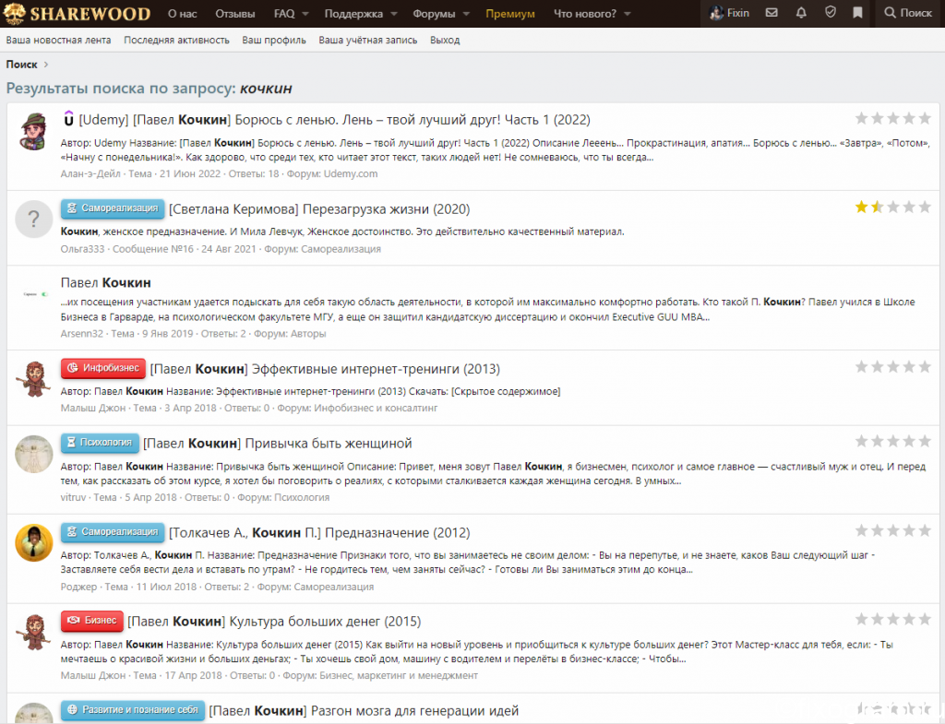Click avatar of Алан-э-Дейл
945x724 pixels.
[34, 131]
